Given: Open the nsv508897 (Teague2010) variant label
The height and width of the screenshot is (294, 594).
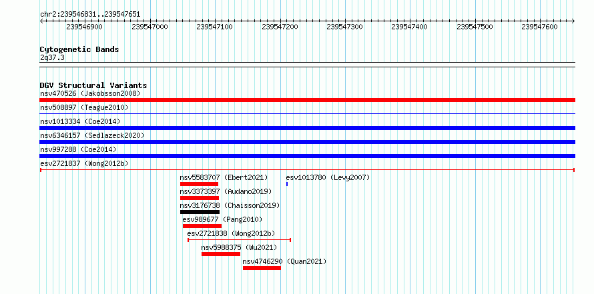Looking at the screenshot, I should coord(84,108).
